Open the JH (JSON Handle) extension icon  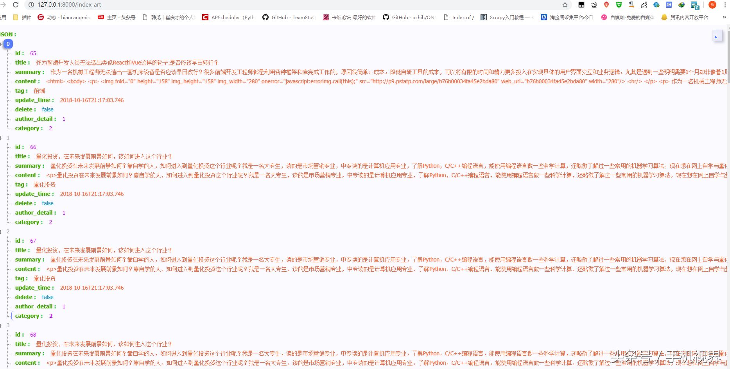pyautogui.click(x=669, y=5)
